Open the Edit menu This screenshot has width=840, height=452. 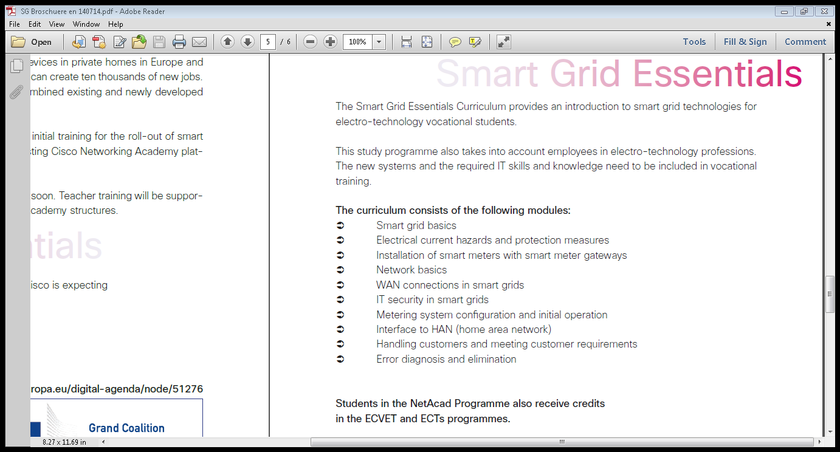(35, 24)
